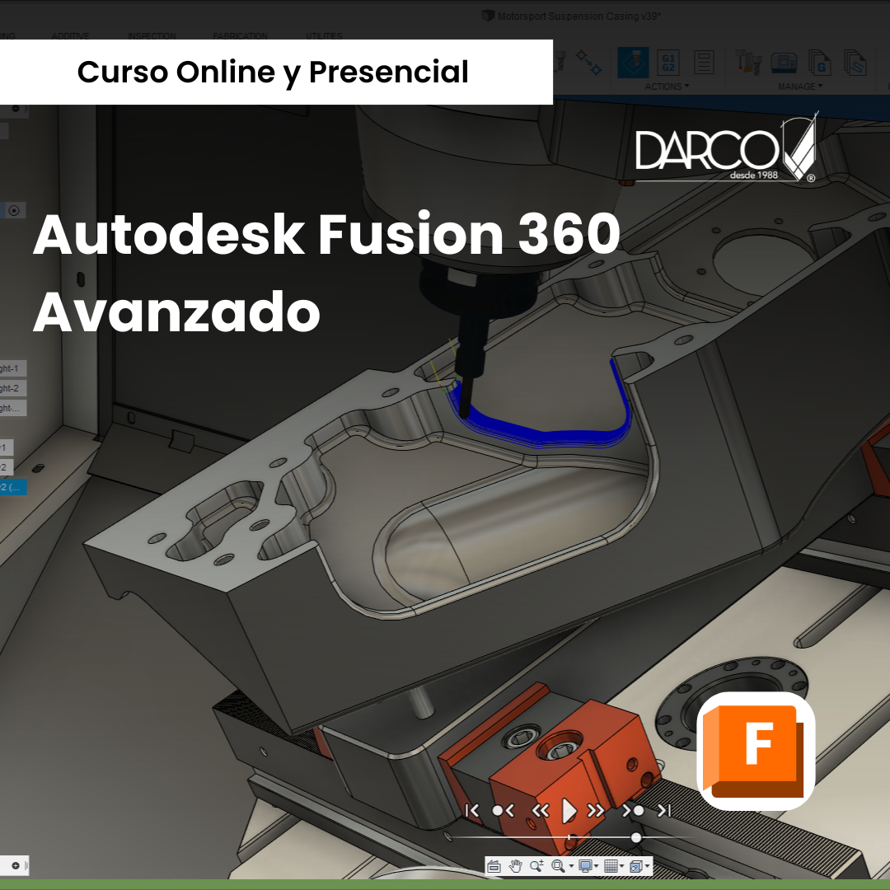This screenshot has height=890, width=890.
Task: Expand the Display Settings dropdown arrow
Action: [597, 866]
